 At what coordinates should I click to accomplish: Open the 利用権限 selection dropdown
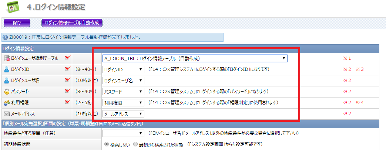pos(123,103)
